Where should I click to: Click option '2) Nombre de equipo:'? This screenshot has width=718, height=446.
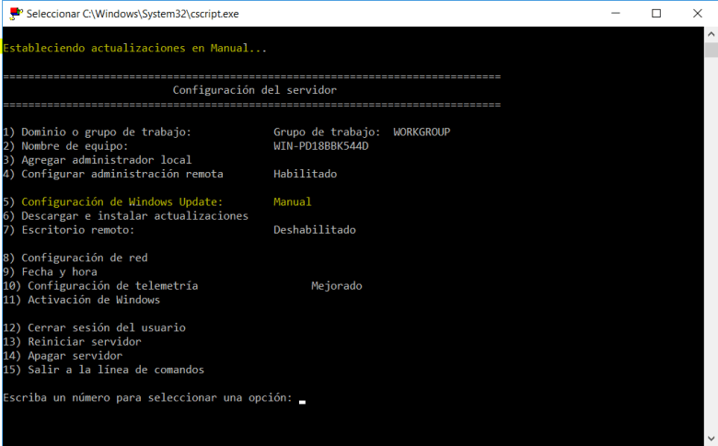pos(65,146)
